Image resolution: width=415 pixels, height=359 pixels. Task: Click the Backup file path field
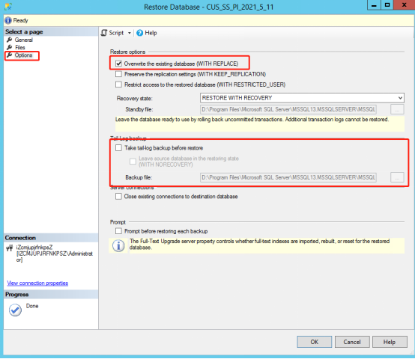click(288, 177)
